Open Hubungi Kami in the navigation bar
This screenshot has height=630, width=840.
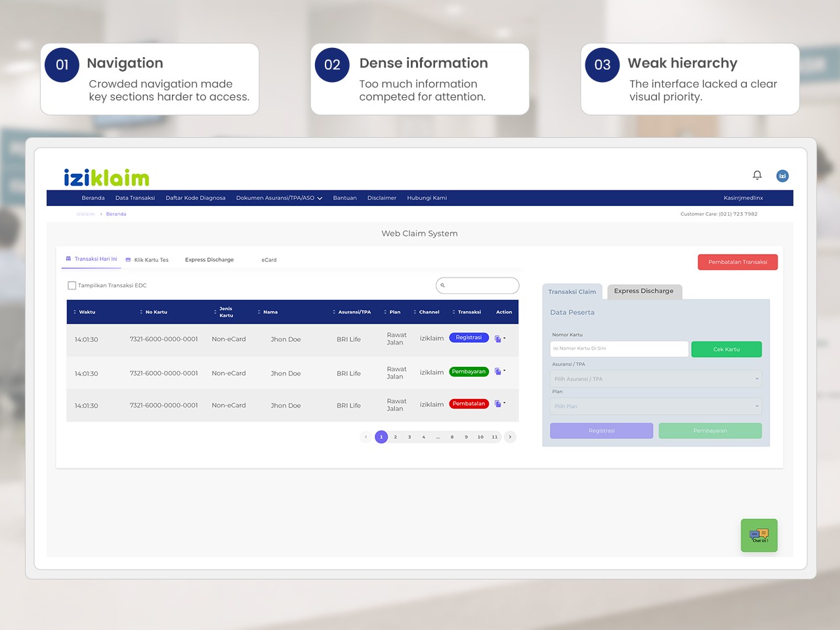coord(427,198)
